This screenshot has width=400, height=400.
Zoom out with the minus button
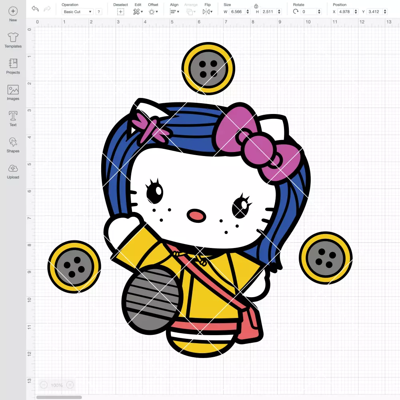coord(44,385)
